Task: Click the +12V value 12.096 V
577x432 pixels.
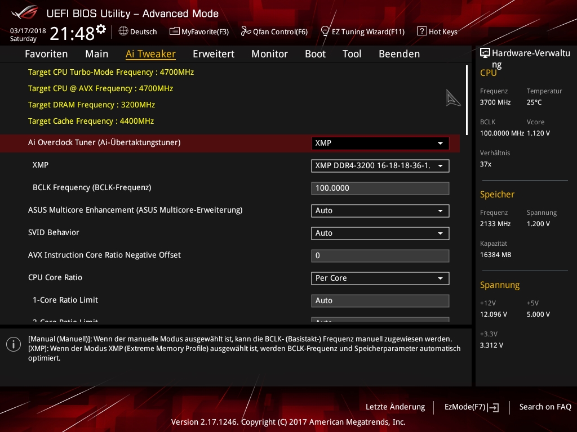Action: pyautogui.click(x=494, y=314)
